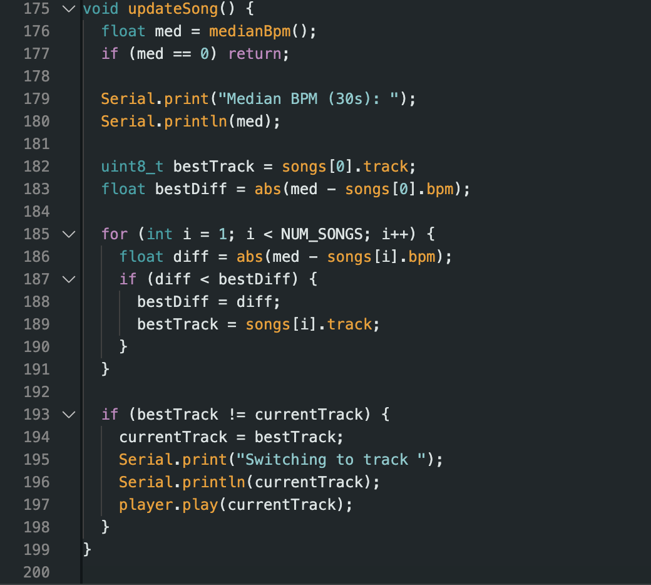Image resolution: width=651 pixels, height=585 pixels.
Task: Fold the if (diff < bestDiff) block
Action: pos(68,279)
